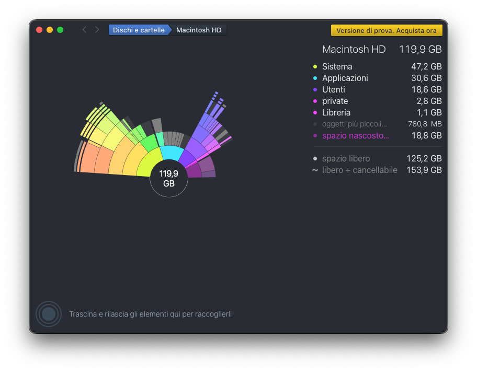Click the spazio nascosto link
The height and width of the screenshot is (372, 477).
[x=356, y=135]
